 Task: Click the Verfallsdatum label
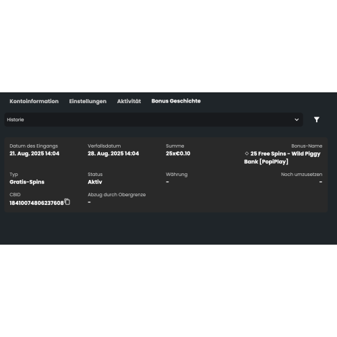click(104, 146)
